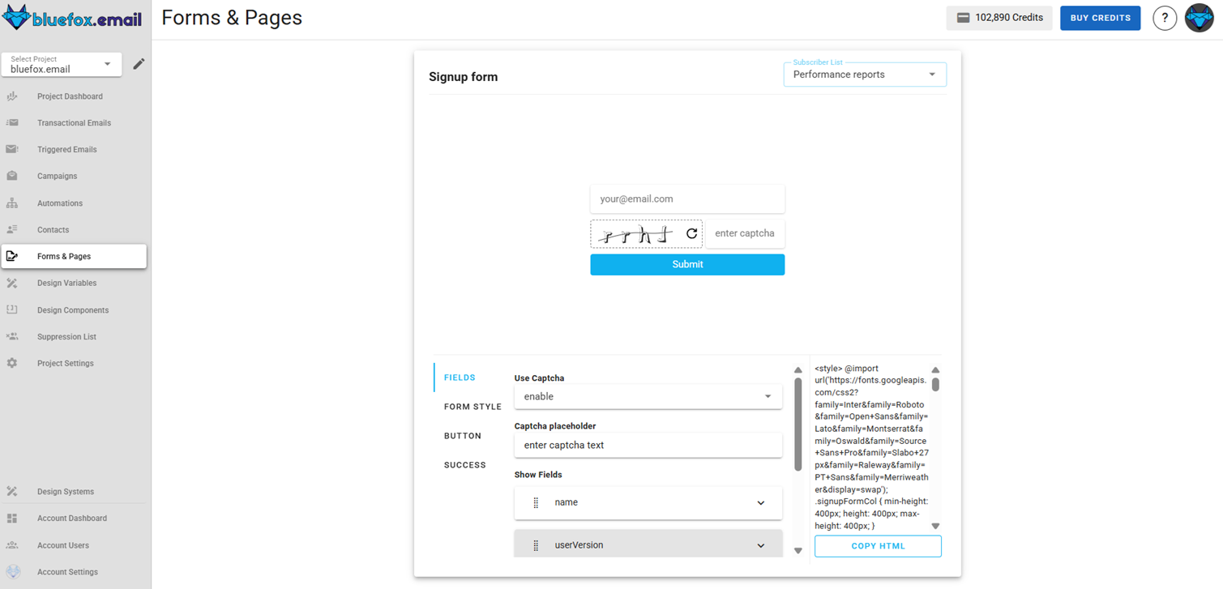Click the COPY HTML button

[x=878, y=546]
